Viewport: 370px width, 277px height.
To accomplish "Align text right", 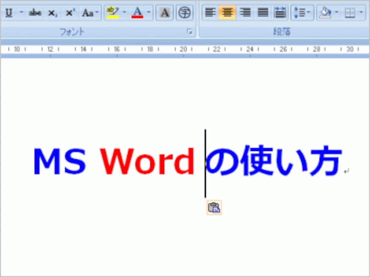I will [245, 12].
